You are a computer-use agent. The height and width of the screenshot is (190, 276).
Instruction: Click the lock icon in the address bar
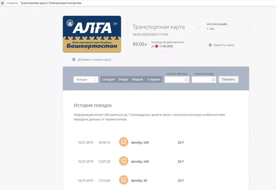2,3
